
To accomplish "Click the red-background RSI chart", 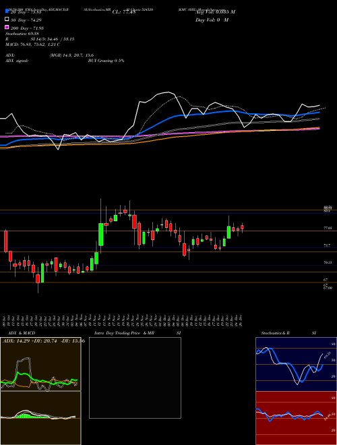I will (296, 418).
